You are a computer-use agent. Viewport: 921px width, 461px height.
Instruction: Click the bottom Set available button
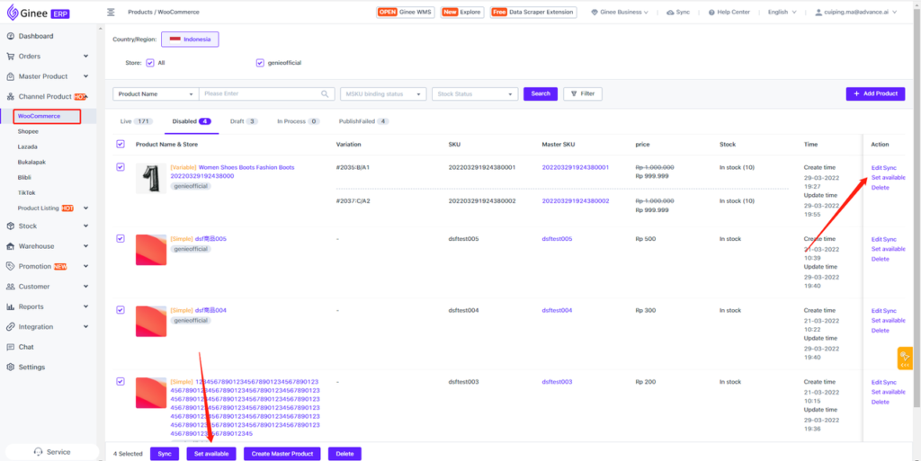point(211,454)
